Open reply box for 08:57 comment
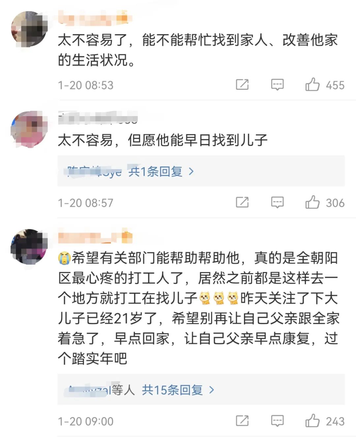 pos(277,202)
